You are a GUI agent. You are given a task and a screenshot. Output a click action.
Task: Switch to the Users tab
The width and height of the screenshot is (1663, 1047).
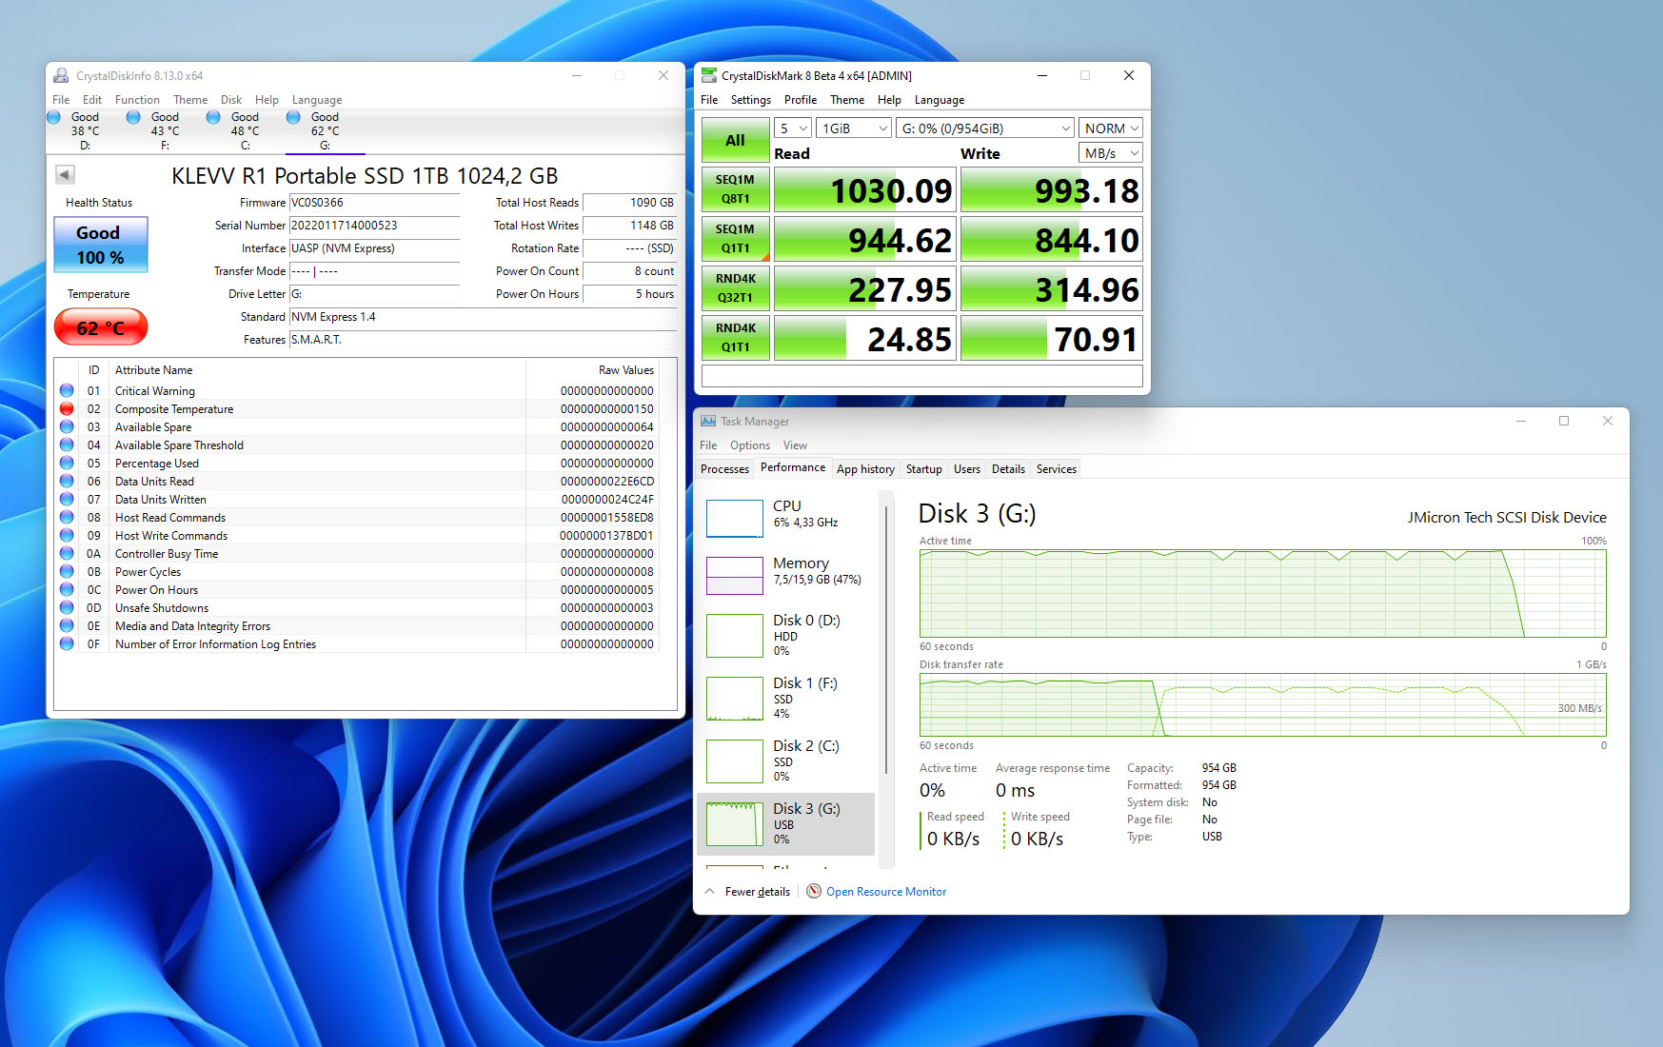(x=967, y=468)
